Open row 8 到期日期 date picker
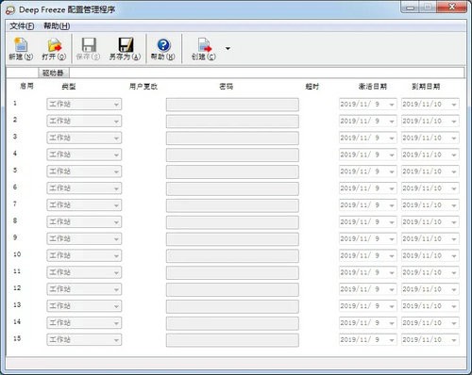The height and width of the screenshot is (375, 472). tap(454, 222)
